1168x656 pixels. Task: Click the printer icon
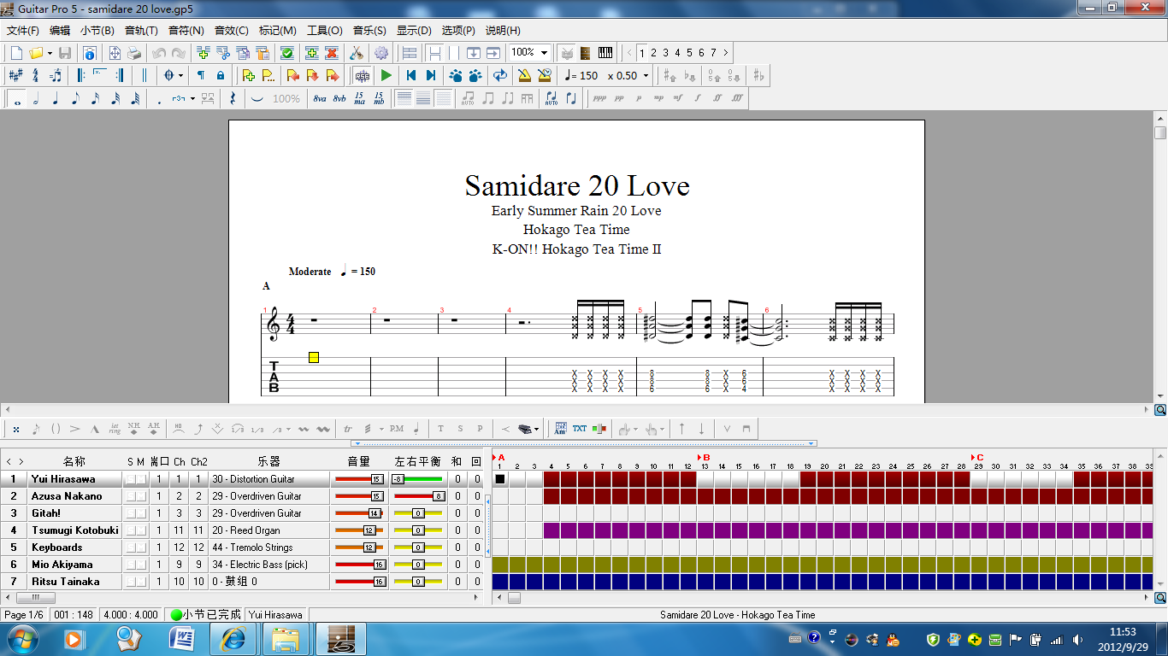click(x=134, y=53)
